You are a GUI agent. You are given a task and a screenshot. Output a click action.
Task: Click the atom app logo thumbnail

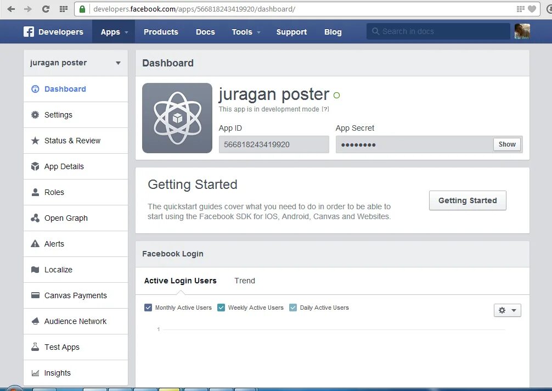coord(177,118)
